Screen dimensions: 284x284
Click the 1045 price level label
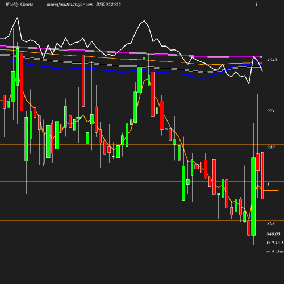pyautogui.click(x=272, y=60)
